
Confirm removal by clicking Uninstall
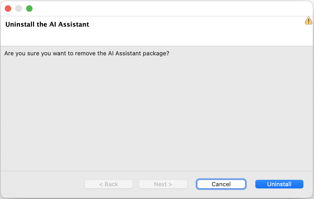279,184
